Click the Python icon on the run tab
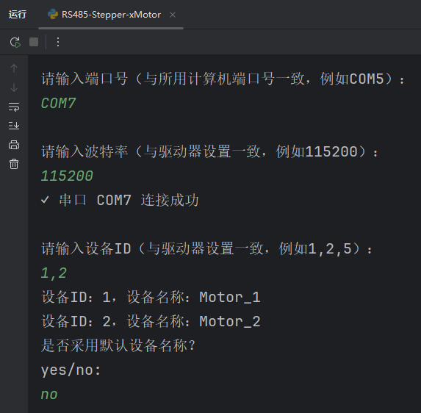Screen dimensions: 421x413 point(53,14)
